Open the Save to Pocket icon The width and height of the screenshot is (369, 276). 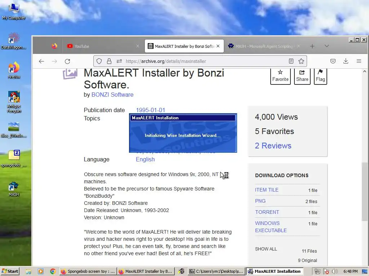[333, 61]
